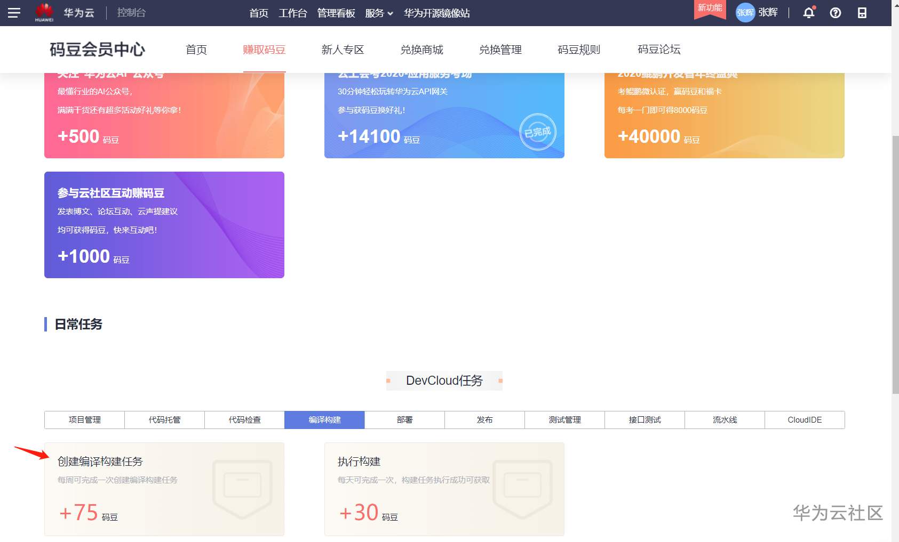The height and width of the screenshot is (542, 899).
Task: Open 华为云 home link in header
Action: (x=79, y=13)
